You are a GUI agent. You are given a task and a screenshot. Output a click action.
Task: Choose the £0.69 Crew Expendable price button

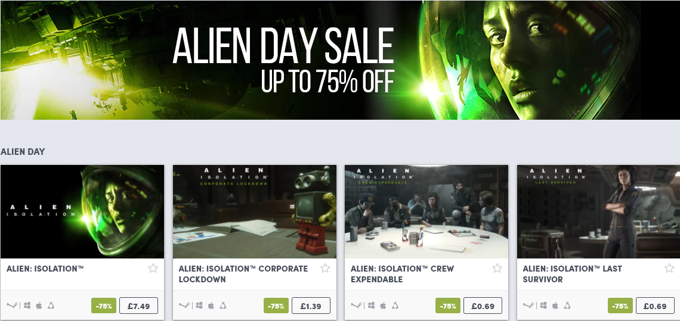(x=483, y=306)
